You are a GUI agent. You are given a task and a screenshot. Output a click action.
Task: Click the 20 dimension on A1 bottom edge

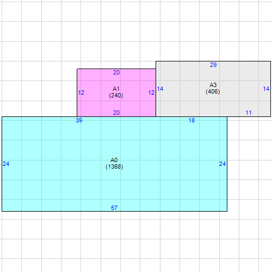click(x=116, y=113)
